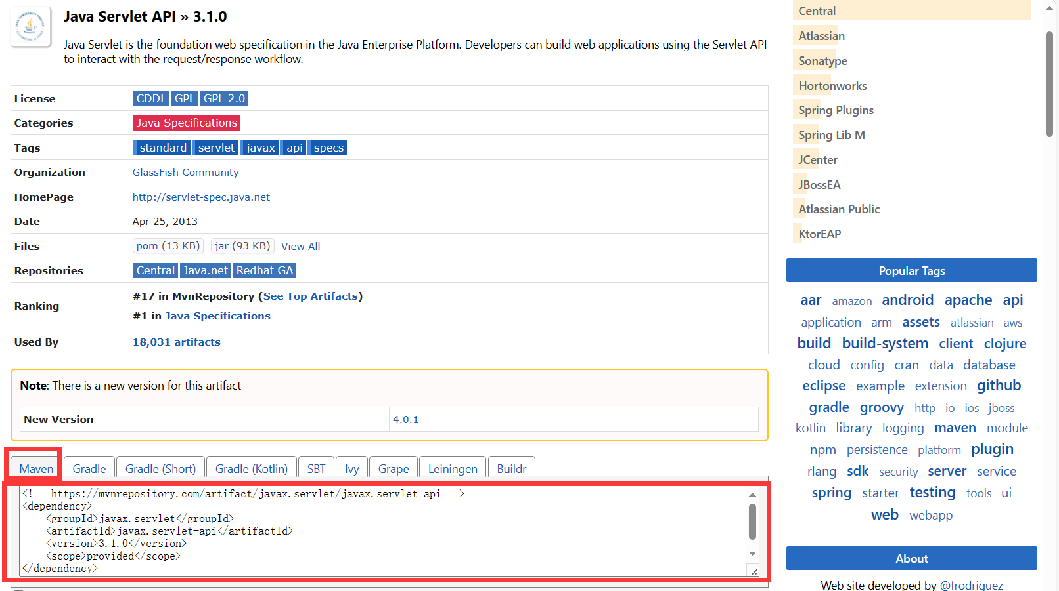
Task: Click the GPL 2.0 license badge
Action: click(x=224, y=98)
